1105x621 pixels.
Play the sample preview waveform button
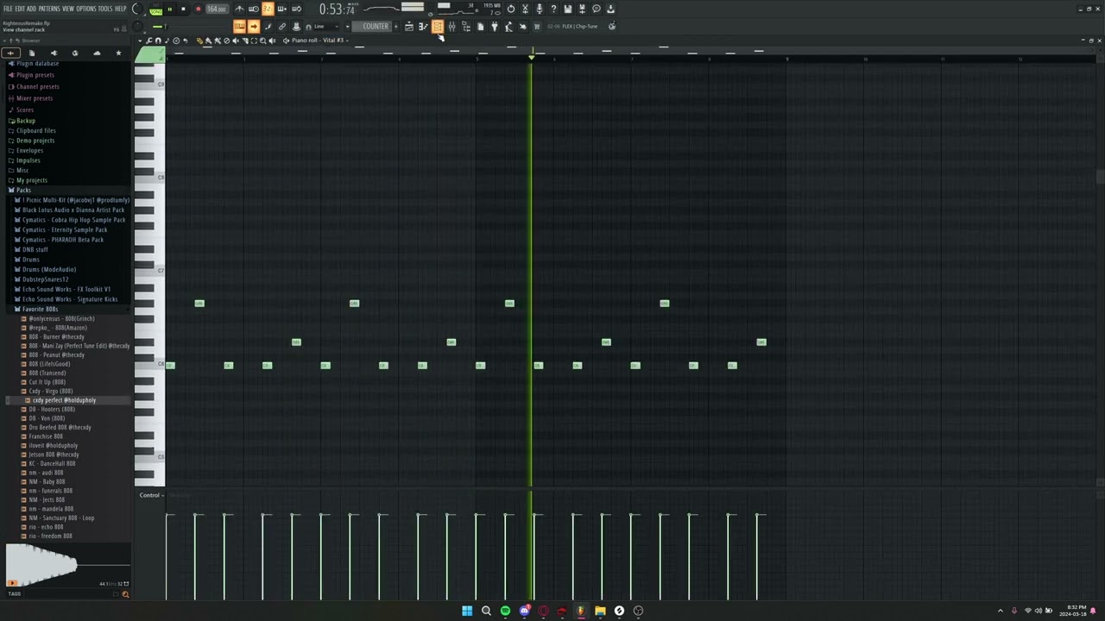tap(12, 583)
